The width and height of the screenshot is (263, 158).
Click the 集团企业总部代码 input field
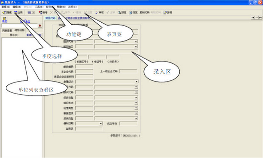[x=84, y=76]
